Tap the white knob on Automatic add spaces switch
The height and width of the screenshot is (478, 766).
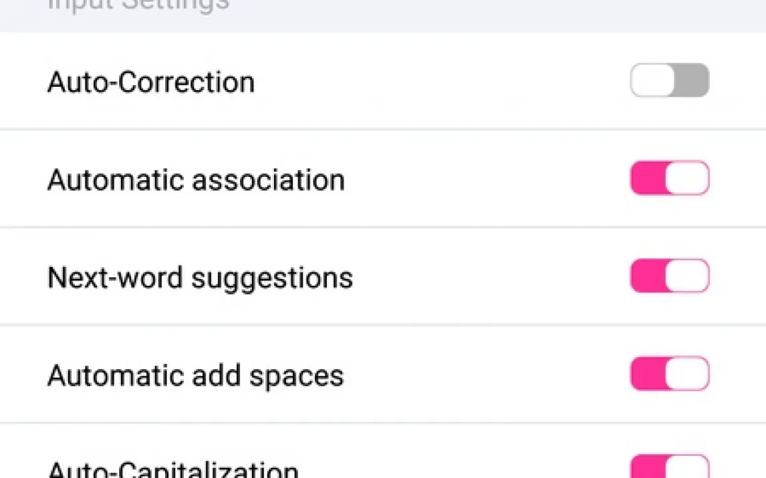[x=687, y=374]
